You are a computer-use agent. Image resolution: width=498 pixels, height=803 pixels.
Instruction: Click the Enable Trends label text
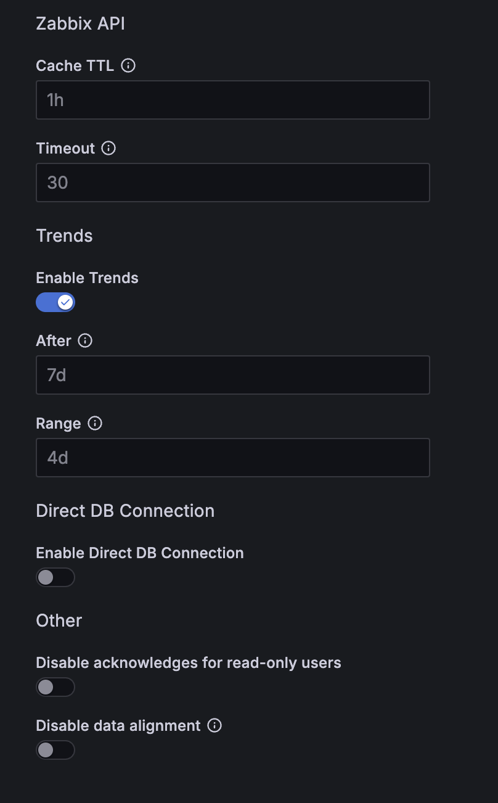point(88,278)
